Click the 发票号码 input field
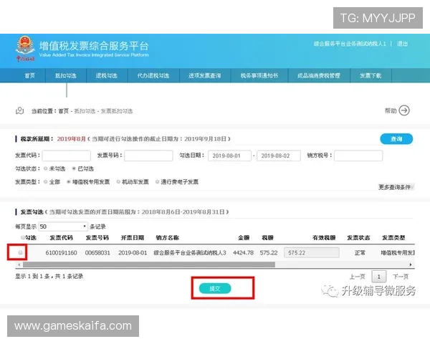The width and height of the screenshot is (430, 344). click(148, 156)
